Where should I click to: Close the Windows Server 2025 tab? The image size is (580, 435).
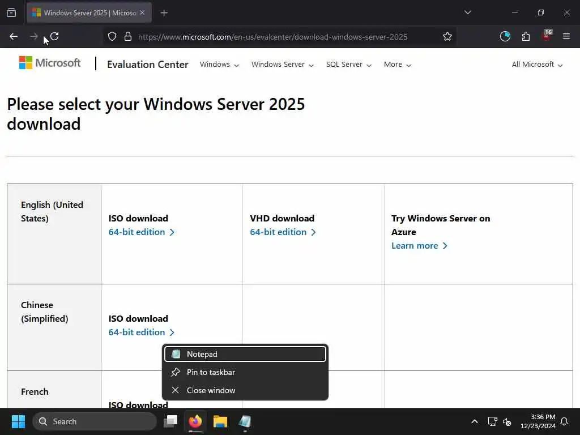[142, 12]
